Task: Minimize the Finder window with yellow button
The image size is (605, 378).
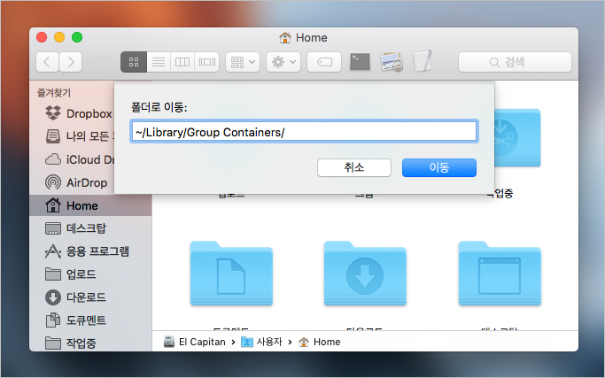Action: [59, 37]
